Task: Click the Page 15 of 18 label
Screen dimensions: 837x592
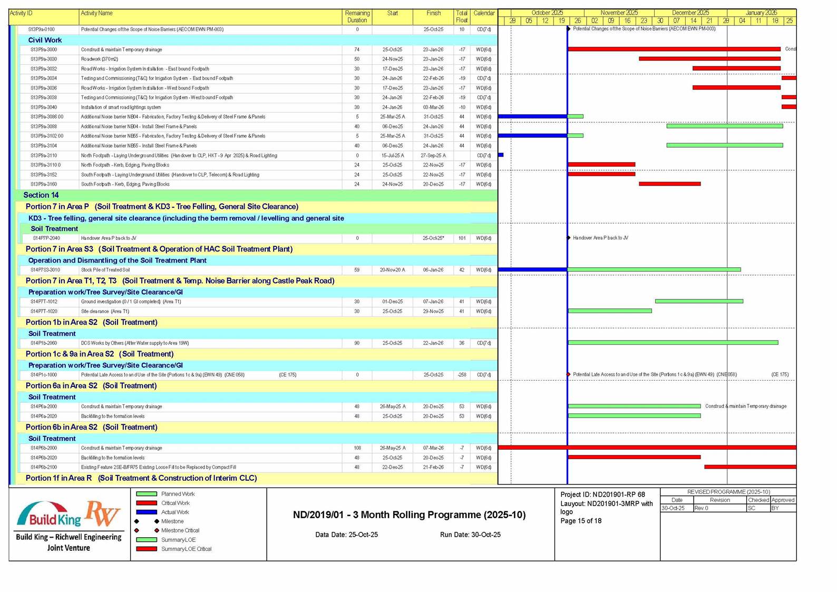Action: click(581, 521)
